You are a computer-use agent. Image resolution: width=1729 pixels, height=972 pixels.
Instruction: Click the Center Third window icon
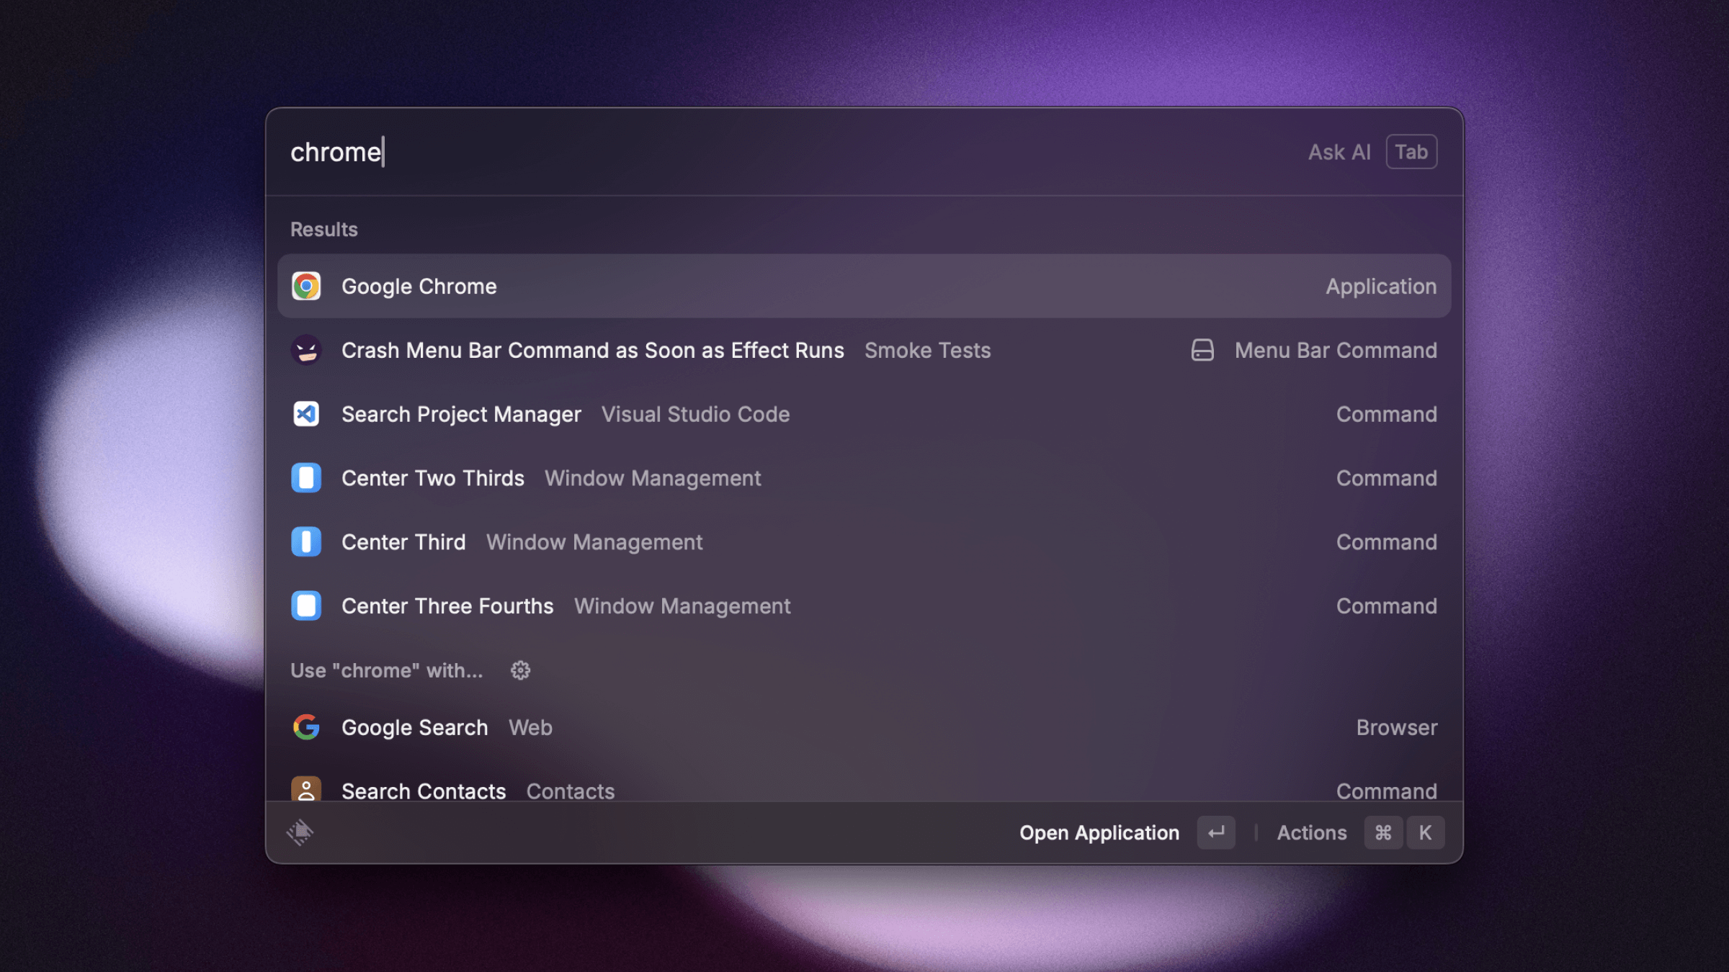(306, 542)
